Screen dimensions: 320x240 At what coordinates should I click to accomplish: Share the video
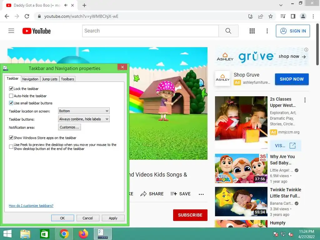(x=152, y=194)
